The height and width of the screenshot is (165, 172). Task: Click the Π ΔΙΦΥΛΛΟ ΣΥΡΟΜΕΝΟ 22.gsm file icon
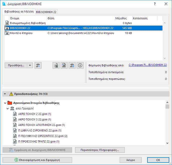pyautogui.click(x=15, y=130)
